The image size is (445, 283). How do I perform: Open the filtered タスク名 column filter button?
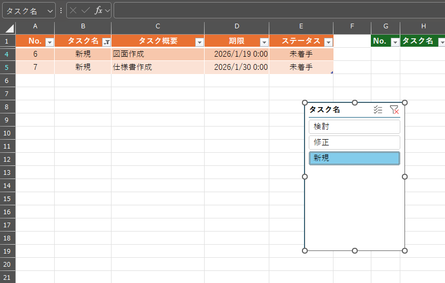[106, 41]
